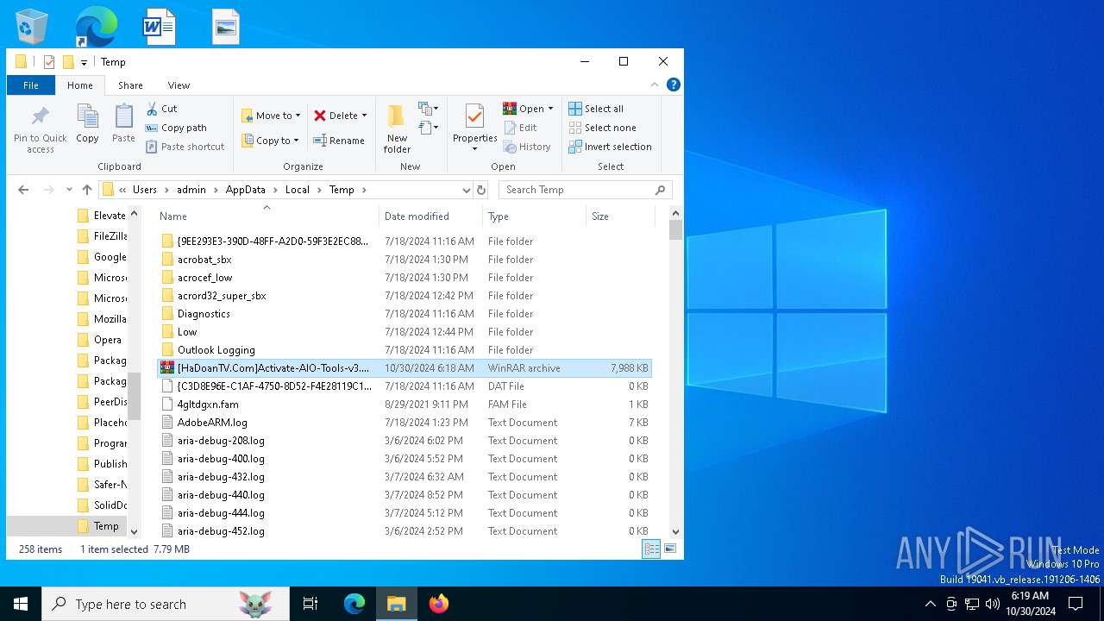Screen dimensions: 1104x621
Task: Click Quick Access properties toolbar icon
Action: 49,62
